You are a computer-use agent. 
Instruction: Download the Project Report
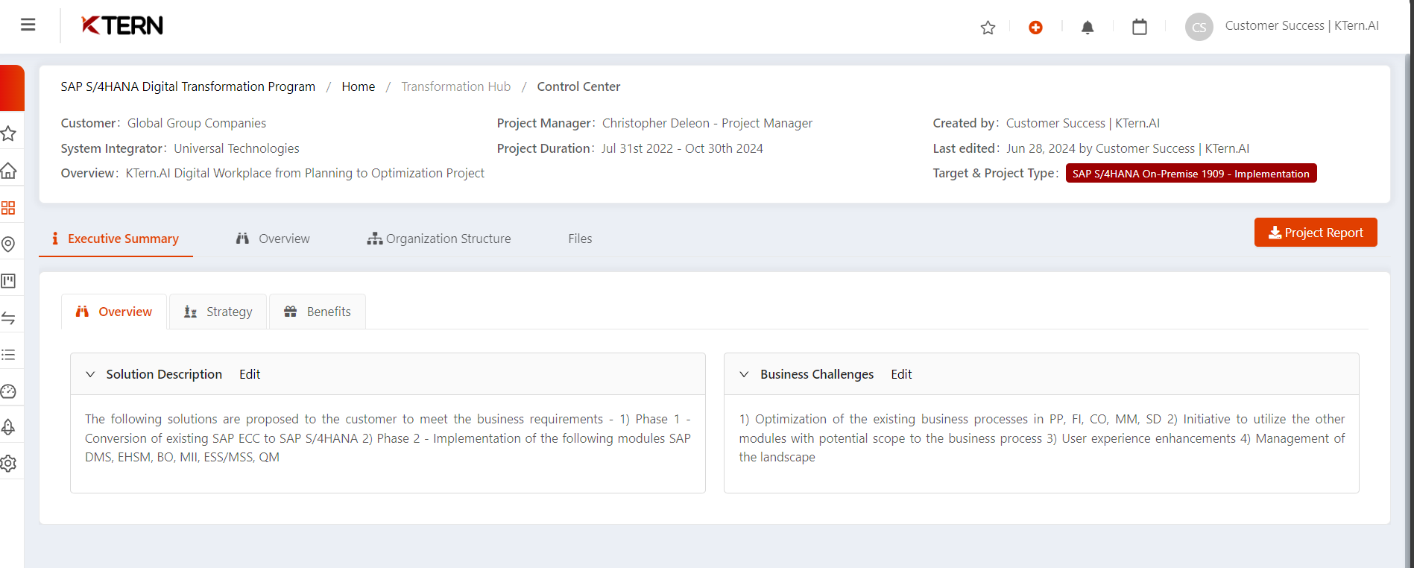[1316, 233]
